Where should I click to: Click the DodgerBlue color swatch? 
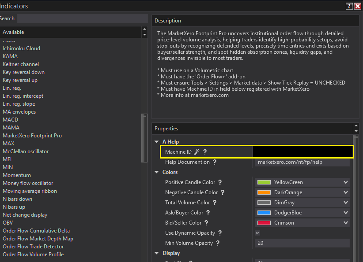tap(264, 213)
